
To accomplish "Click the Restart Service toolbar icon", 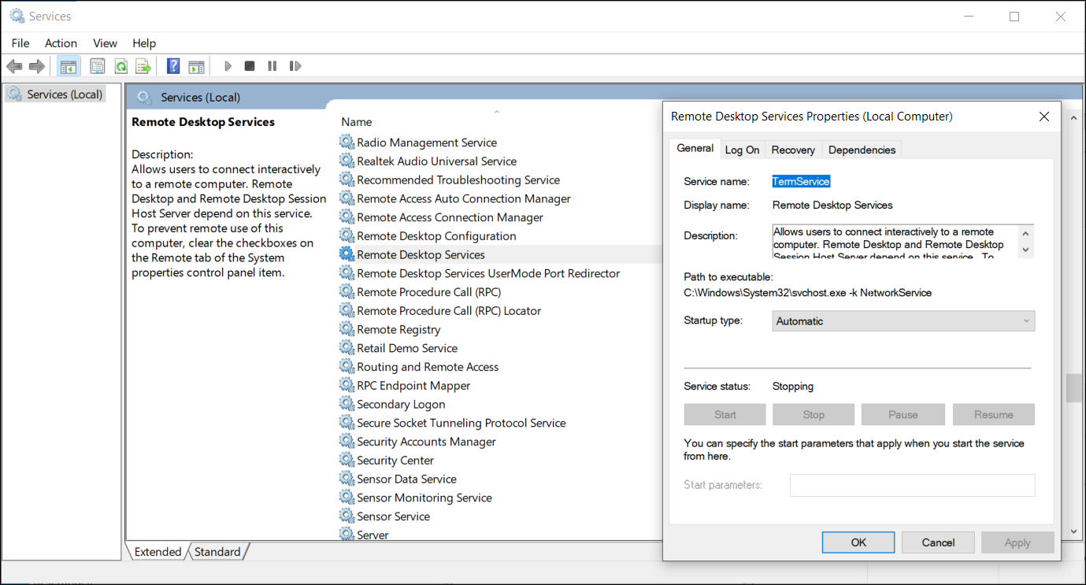I will click(295, 65).
